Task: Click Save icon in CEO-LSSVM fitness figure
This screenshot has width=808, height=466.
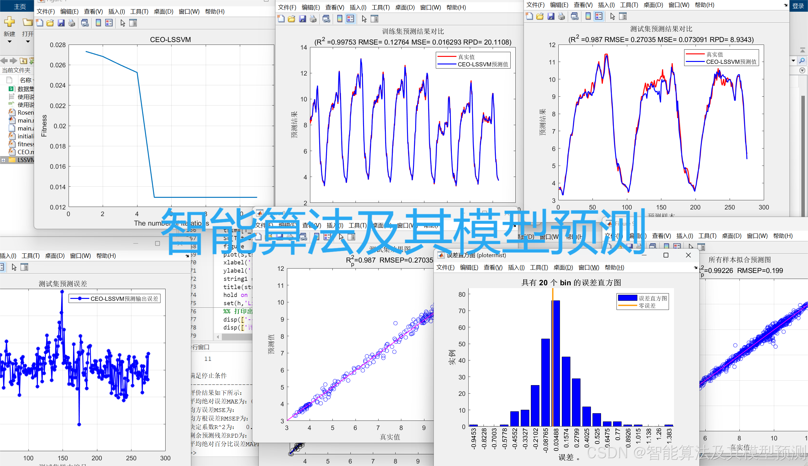Action: 61,23
